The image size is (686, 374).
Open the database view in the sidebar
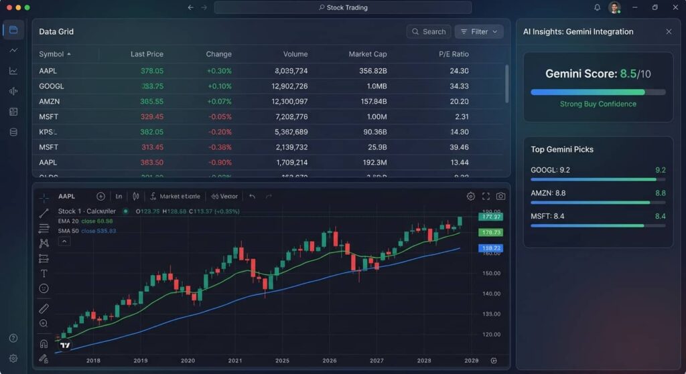pyautogui.click(x=13, y=132)
